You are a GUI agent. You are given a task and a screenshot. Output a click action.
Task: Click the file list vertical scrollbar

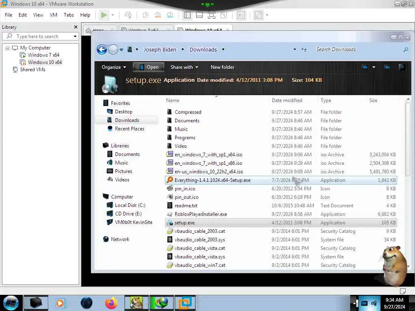tap(408, 139)
